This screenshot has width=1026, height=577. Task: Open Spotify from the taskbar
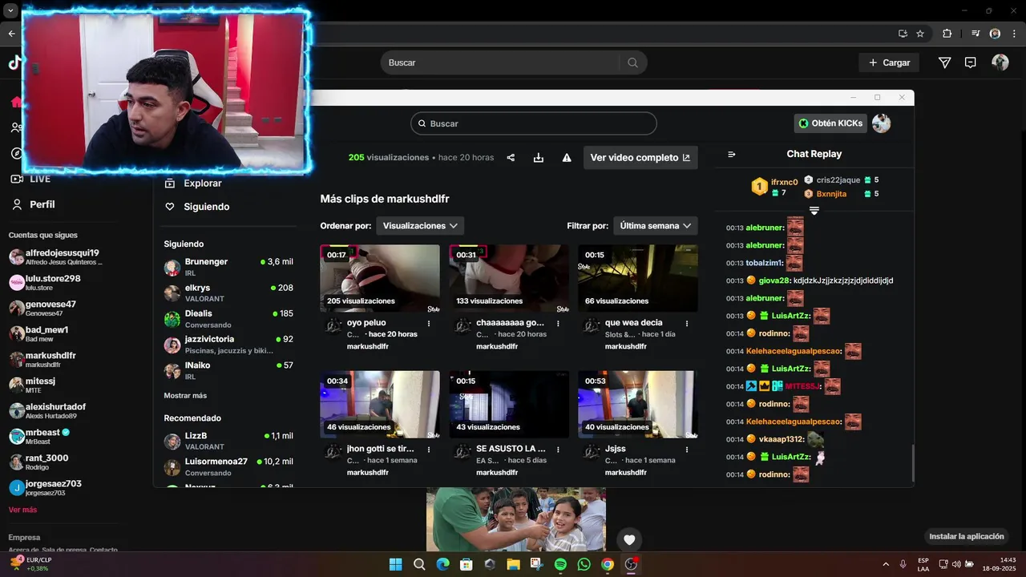click(x=560, y=564)
